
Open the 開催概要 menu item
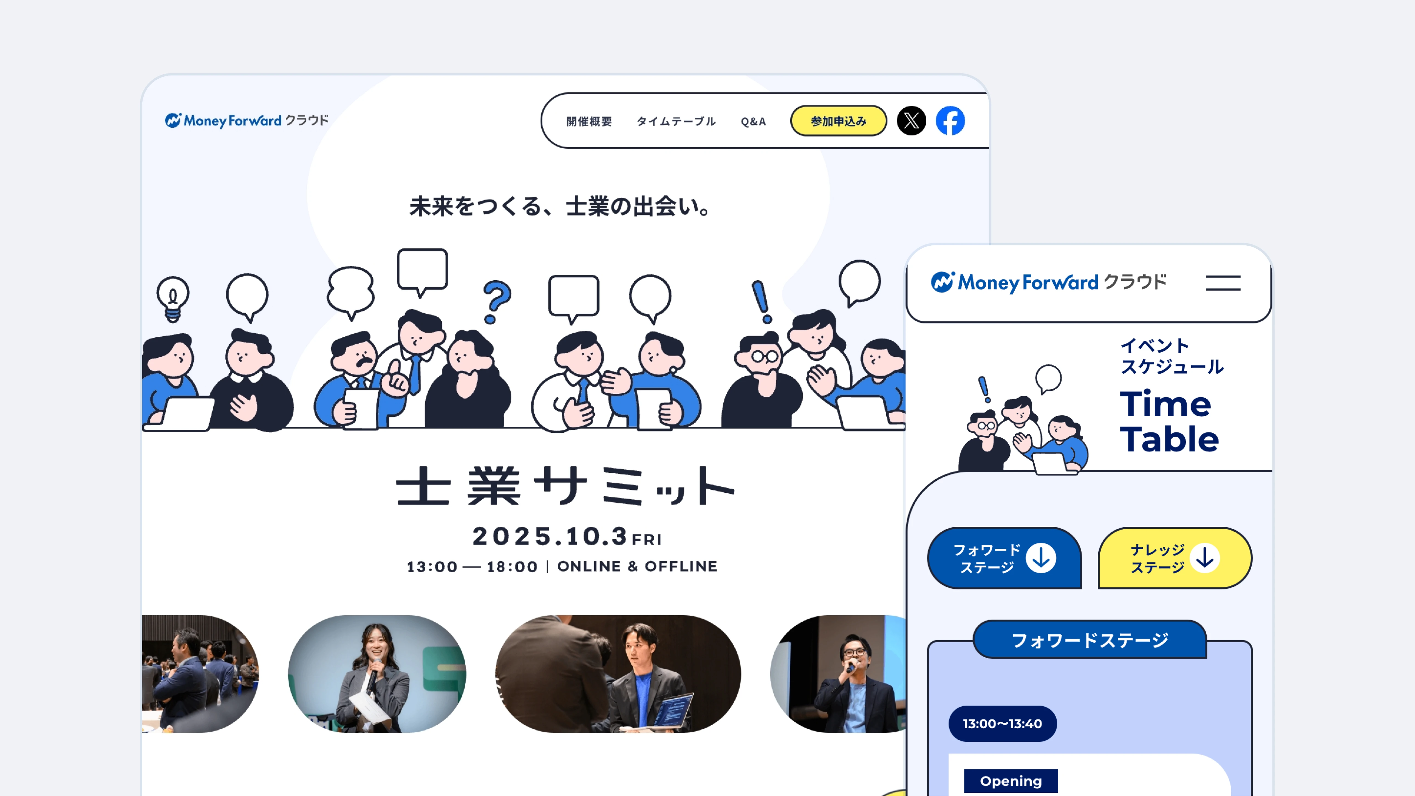click(x=589, y=121)
